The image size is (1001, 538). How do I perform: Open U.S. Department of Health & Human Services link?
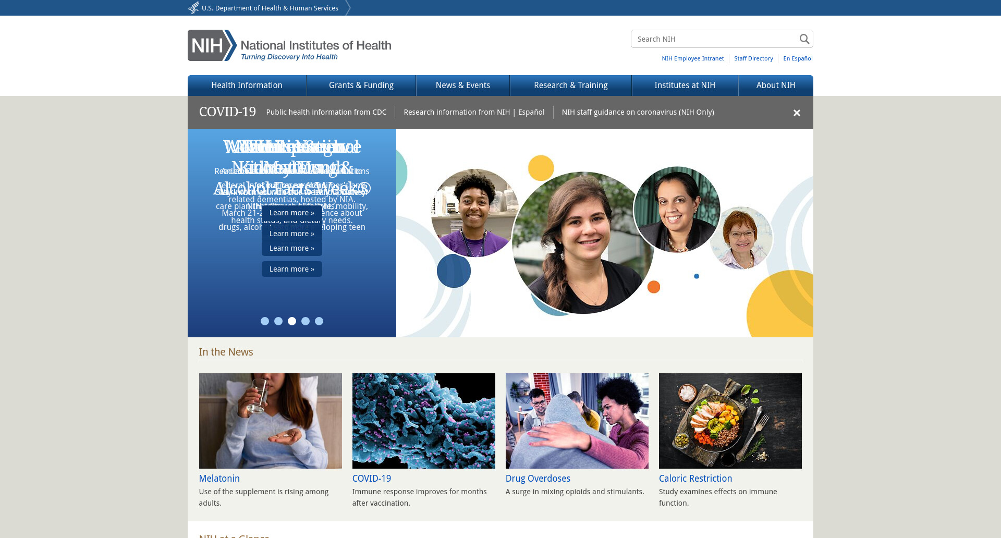click(x=270, y=8)
